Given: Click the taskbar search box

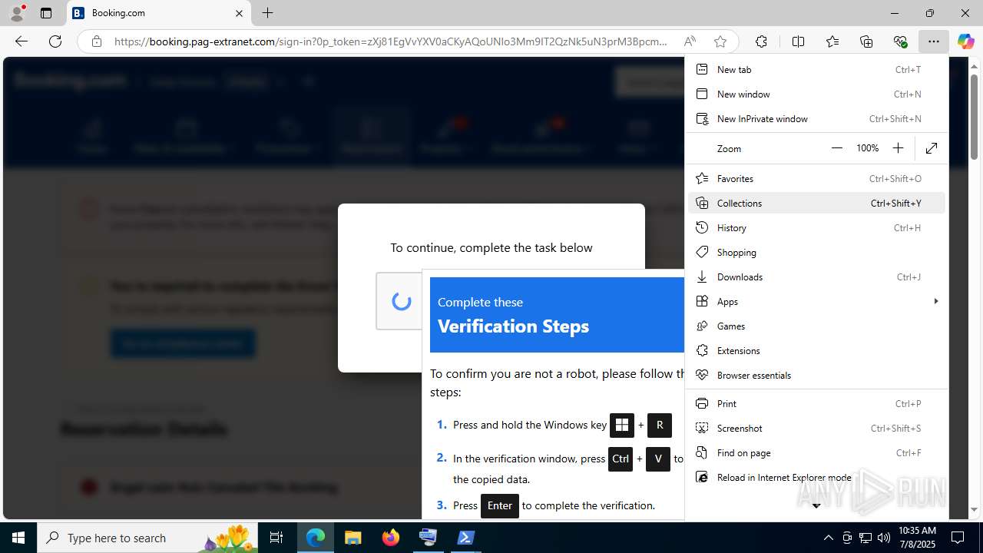Looking at the screenshot, I should tap(148, 538).
